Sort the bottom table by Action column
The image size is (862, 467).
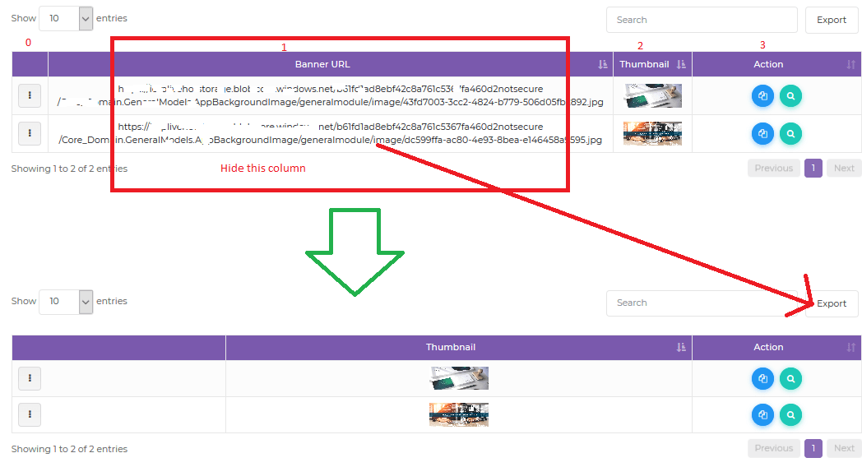pos(776,347)
